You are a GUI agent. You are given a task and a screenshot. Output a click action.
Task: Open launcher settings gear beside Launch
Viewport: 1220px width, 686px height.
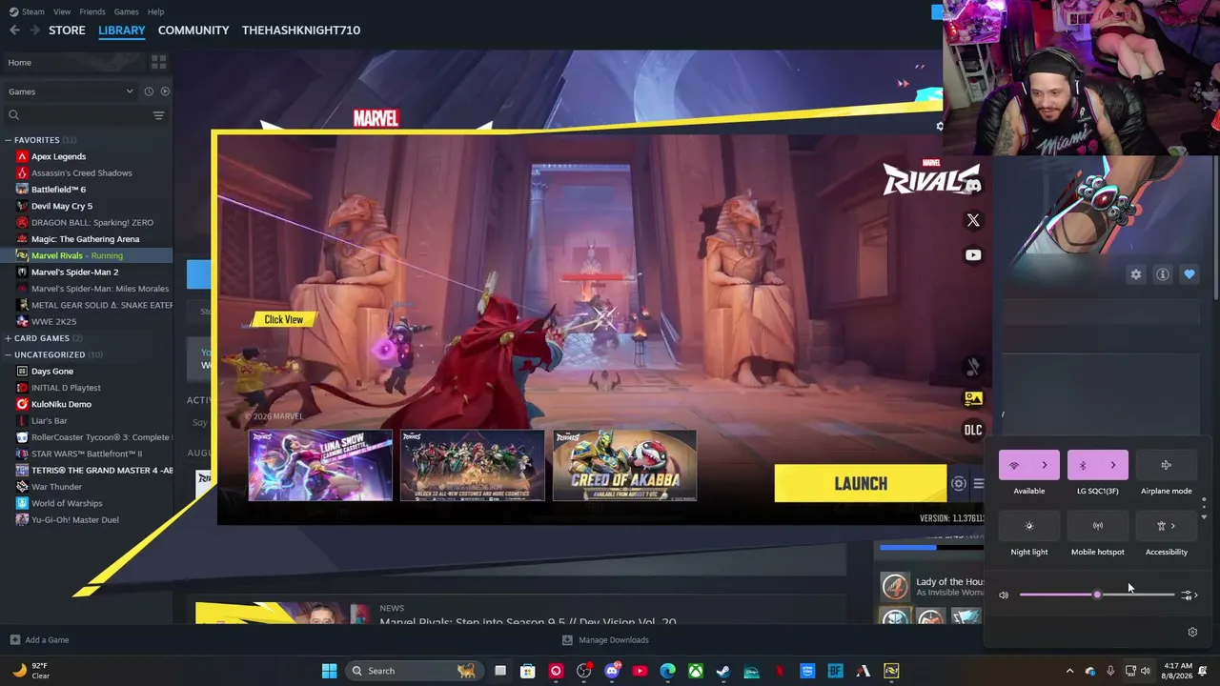click(x=959, y=484)
